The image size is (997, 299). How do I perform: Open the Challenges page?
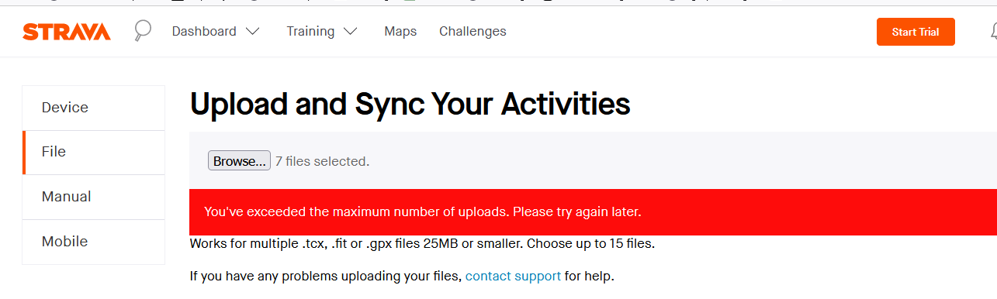coord(473,32)
